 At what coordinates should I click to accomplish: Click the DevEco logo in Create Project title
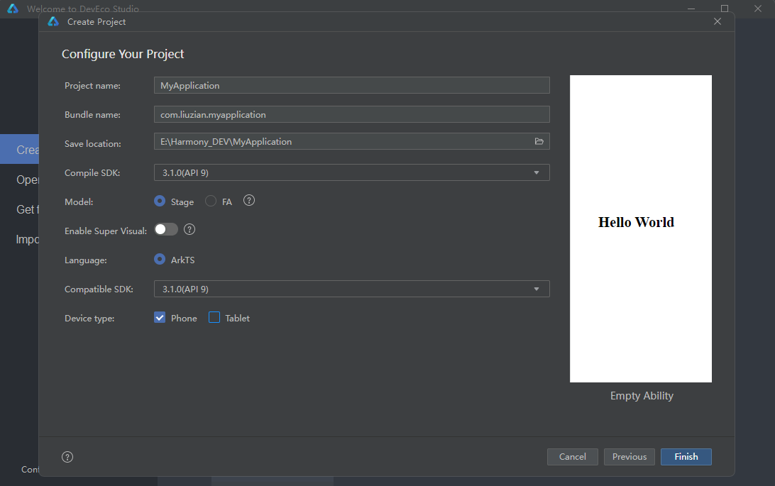pyautogui.click(x=53, y=22)
